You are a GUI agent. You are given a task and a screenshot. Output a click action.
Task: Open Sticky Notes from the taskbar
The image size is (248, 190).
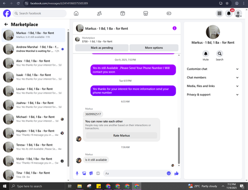[x=99, y=186]
